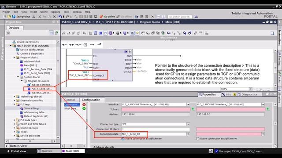Viewport: 282px width, 158px height.
Task: Open the PLC_1_Send_DB Connection data dropdown
Action: (x=188, y=134)
